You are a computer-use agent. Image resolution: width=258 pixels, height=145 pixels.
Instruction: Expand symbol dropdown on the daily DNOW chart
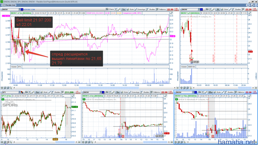[199, 9]
